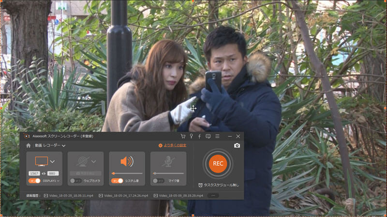Start recording with the REC button
The width and height of the screenshot is (387, 217).
pyautogui.click(x=218, y=163)
